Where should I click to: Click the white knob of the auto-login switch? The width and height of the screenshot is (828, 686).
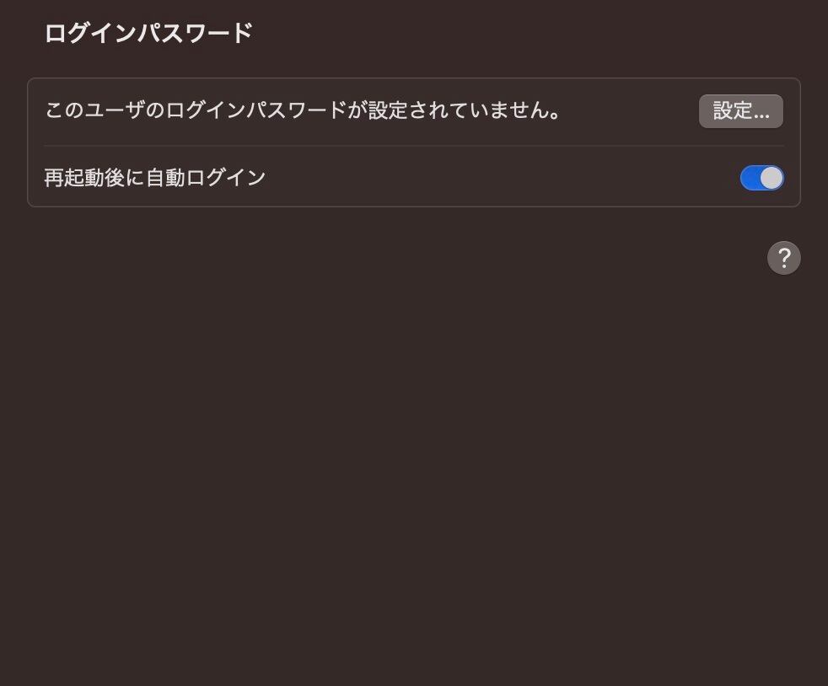point(772,178)
